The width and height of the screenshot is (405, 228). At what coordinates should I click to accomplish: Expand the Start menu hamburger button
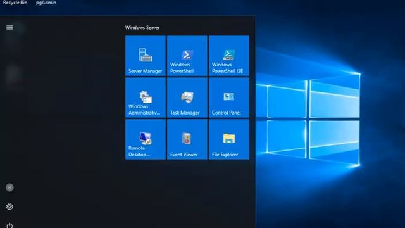(9, 27)
